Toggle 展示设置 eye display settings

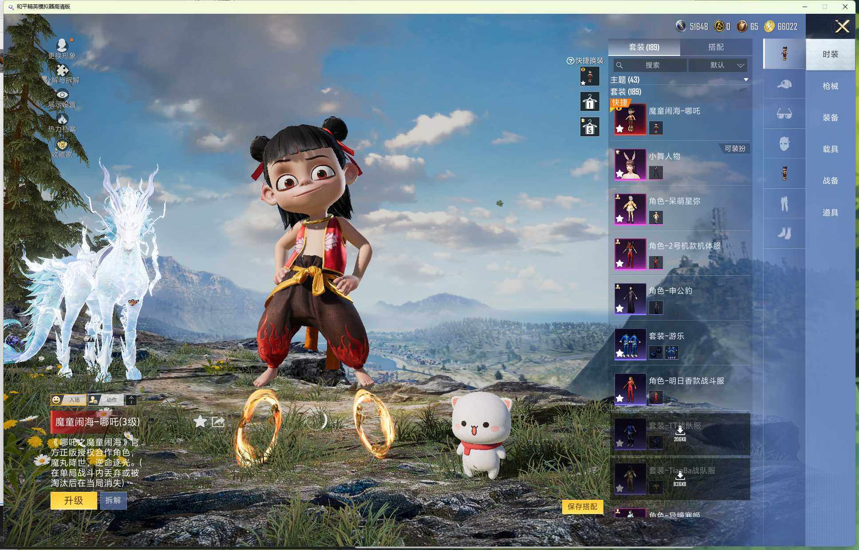click(62, 95)
